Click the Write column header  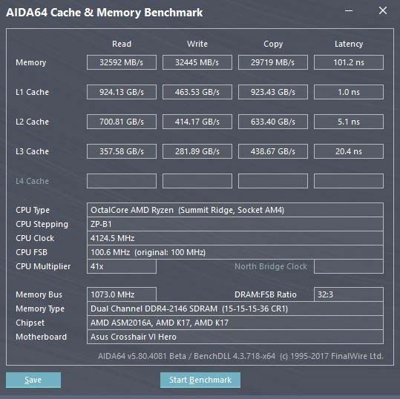pyautogui.click(x=197, y=44)
